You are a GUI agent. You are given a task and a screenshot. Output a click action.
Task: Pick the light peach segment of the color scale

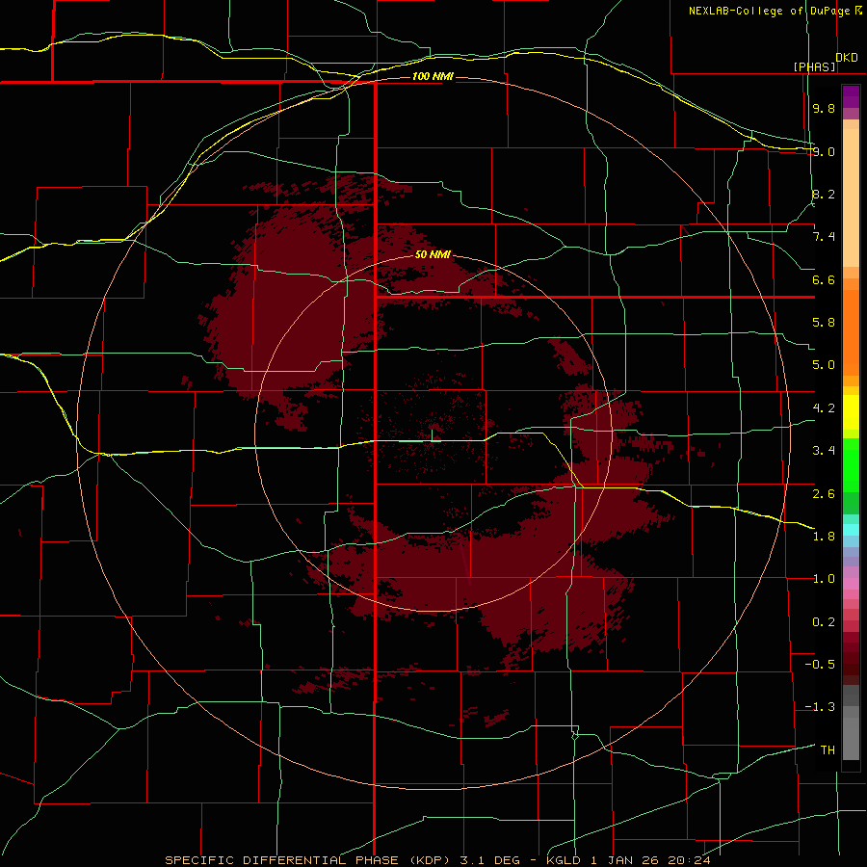click(x=851, y=197)
